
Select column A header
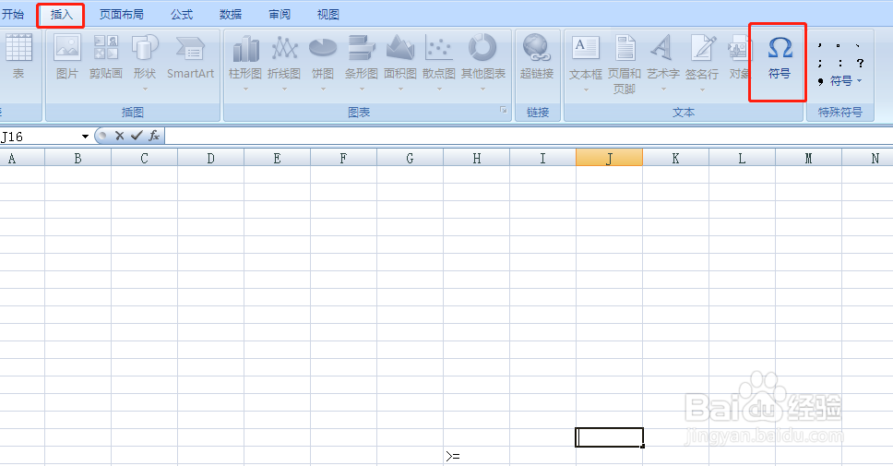click(x=22, y=158)
